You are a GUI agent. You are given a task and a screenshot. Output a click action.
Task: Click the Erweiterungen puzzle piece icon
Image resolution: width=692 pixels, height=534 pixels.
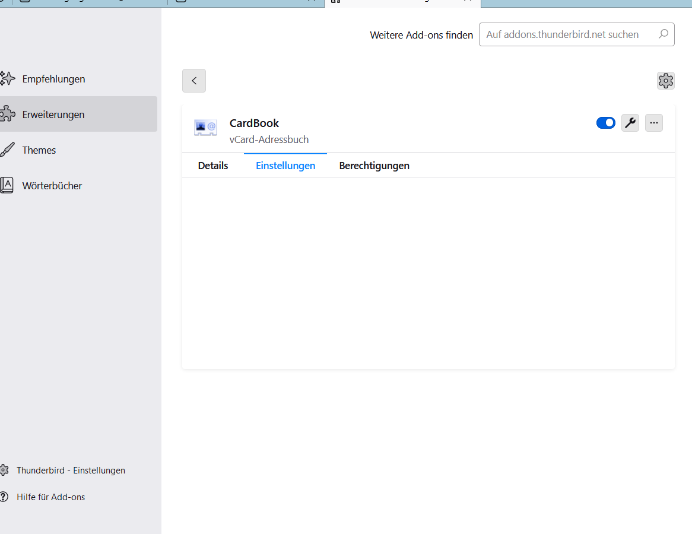7,114
